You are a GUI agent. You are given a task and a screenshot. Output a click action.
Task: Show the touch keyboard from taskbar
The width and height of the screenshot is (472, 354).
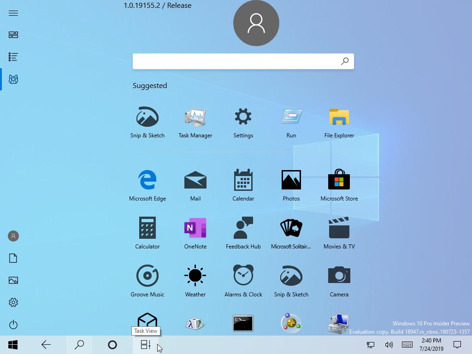click(x=407, y=344)
